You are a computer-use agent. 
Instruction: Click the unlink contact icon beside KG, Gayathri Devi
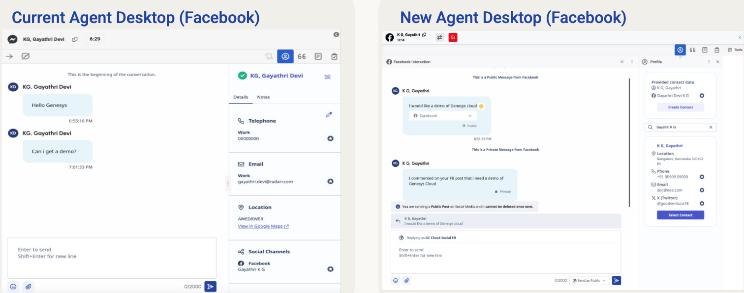(x=327, y=77)
